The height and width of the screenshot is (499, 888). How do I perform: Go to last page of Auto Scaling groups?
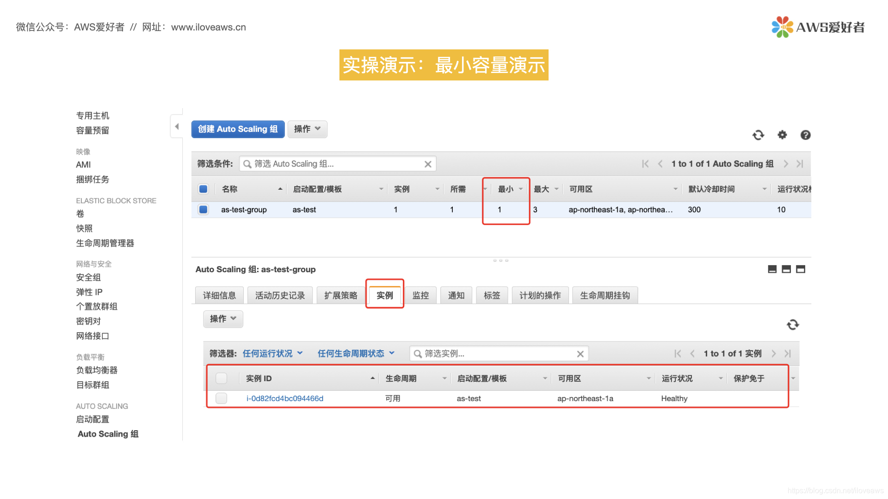point(800,164)
